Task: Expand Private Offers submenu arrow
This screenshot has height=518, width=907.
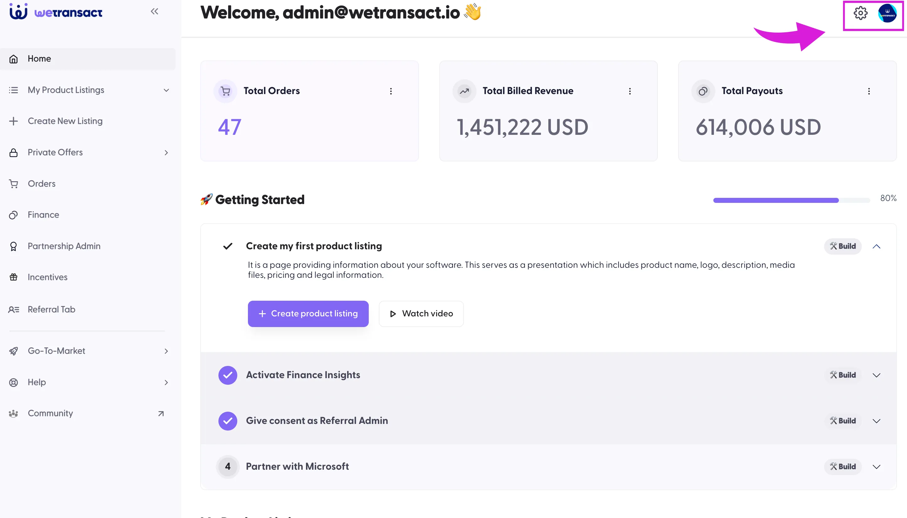Action: [166, 152]
